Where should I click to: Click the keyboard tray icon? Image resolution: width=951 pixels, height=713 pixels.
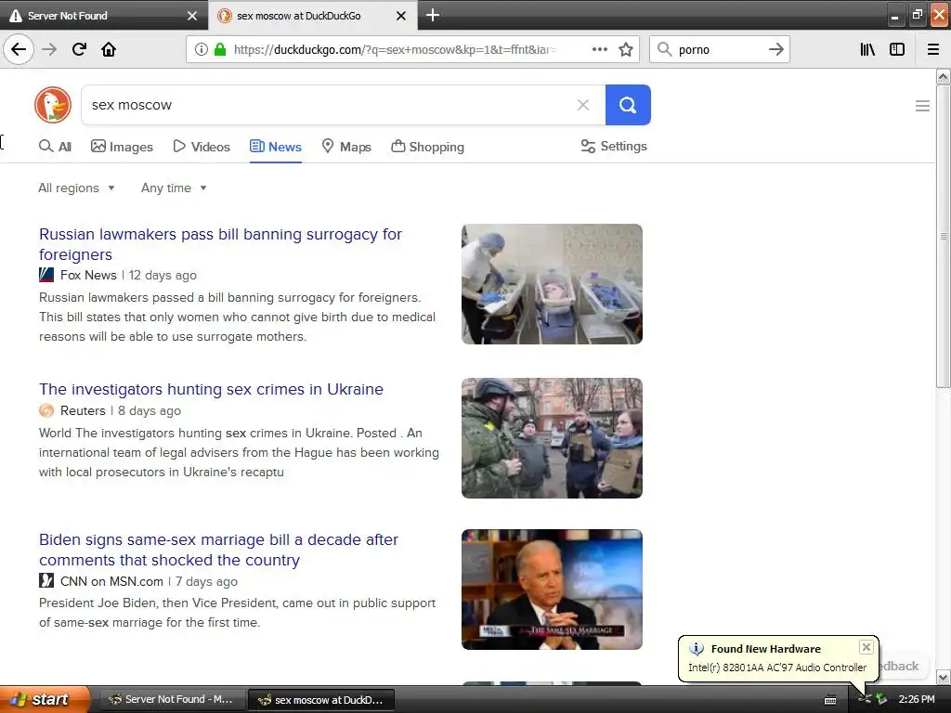(830, 700)
